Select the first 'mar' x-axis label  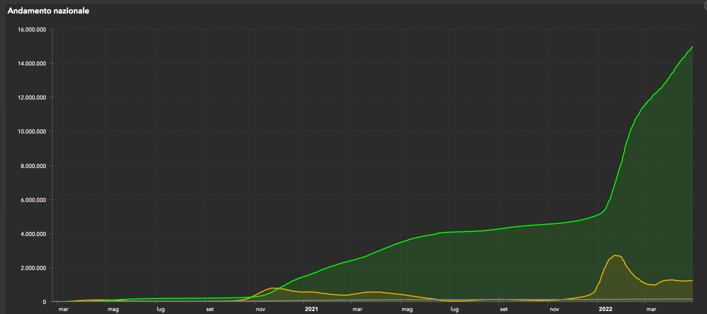coord(64,309)
